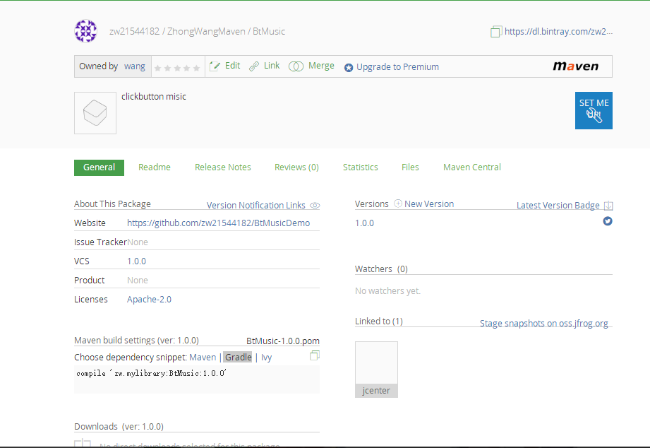Open the jcenter linked repository tile
This screenshot has height=448, width=650.
pos(376,370)
